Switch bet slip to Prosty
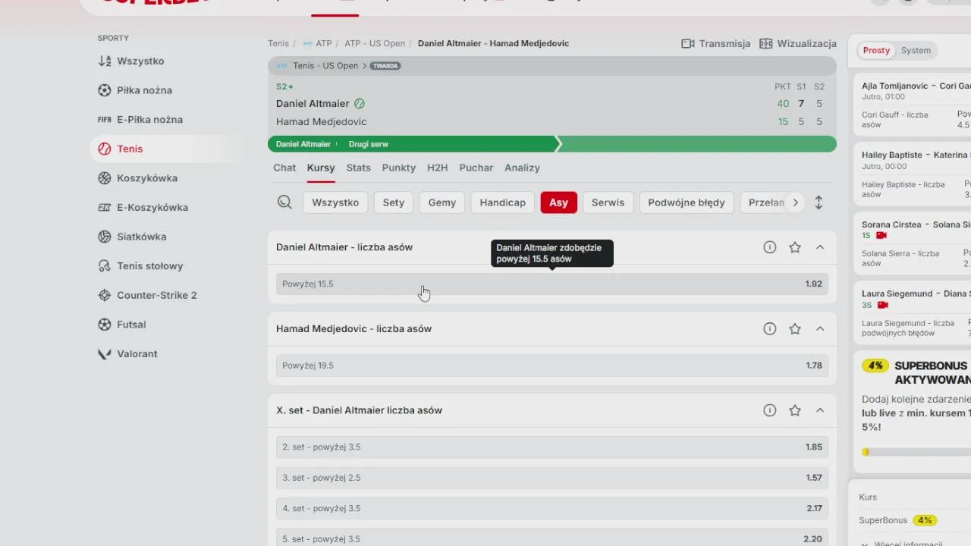Image resolution: width=971 pixels, height=546 pixels. [x=876, y=51]
